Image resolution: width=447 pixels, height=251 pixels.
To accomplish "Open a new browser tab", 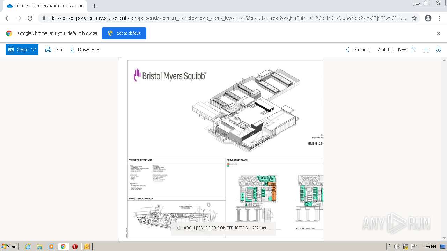I will 94,6.
